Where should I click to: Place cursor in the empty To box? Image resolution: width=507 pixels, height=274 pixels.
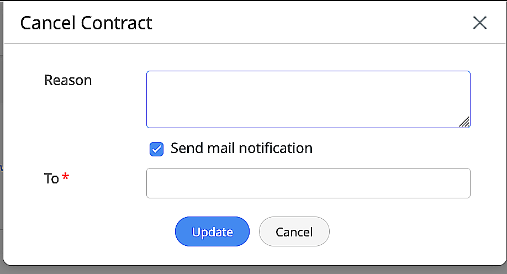click(308, 183)
